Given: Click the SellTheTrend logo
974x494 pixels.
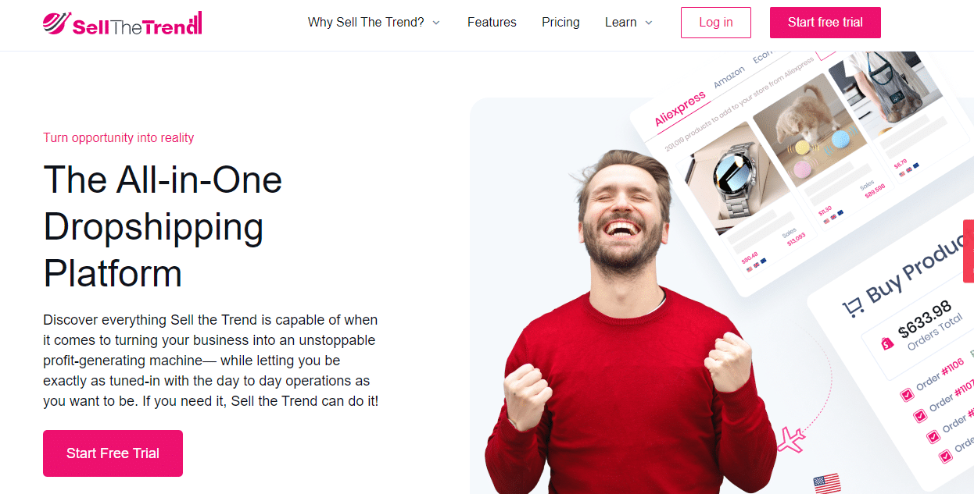Looking at the screenshot, I should coord(122,23).
